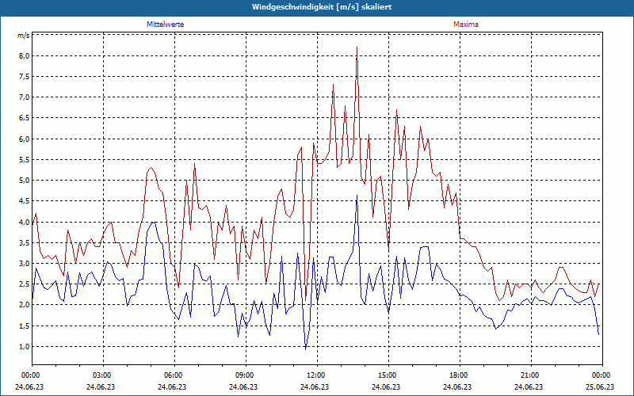Click the 7,0 y-axis value
The width and height of the screenshot is (634, 396).
pos(25,97)
